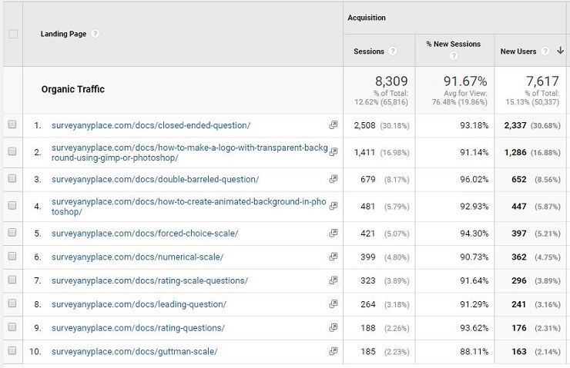
Task: Select sessions value 188 in row 9
Action: coord(368,328)
